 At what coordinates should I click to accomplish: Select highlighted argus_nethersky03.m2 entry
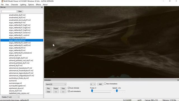pos(22,40)
